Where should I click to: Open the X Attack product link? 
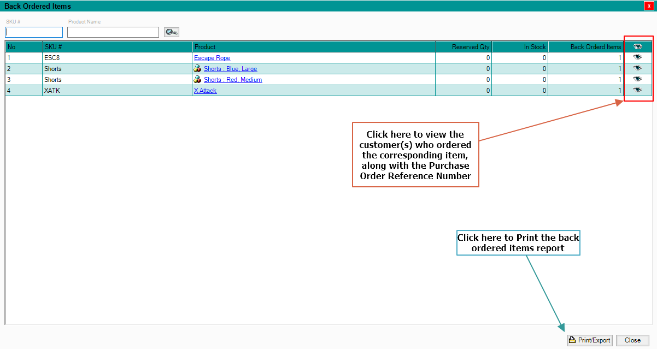pos(205,91)
